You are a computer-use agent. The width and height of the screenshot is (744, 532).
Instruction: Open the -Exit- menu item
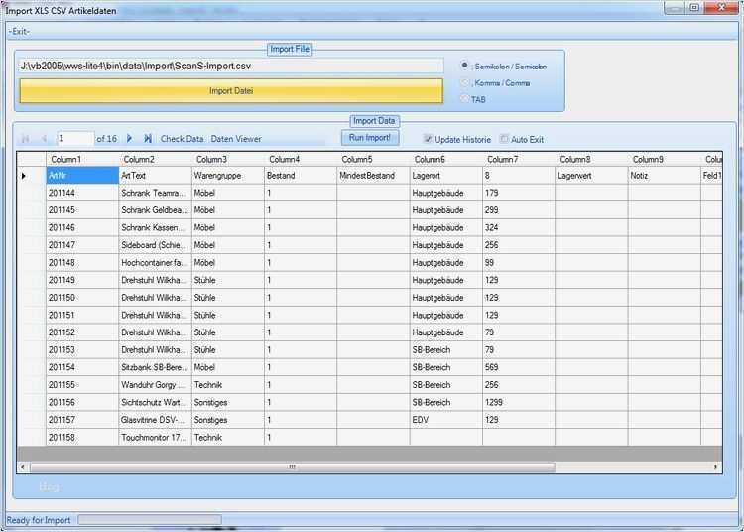[19, 31]
